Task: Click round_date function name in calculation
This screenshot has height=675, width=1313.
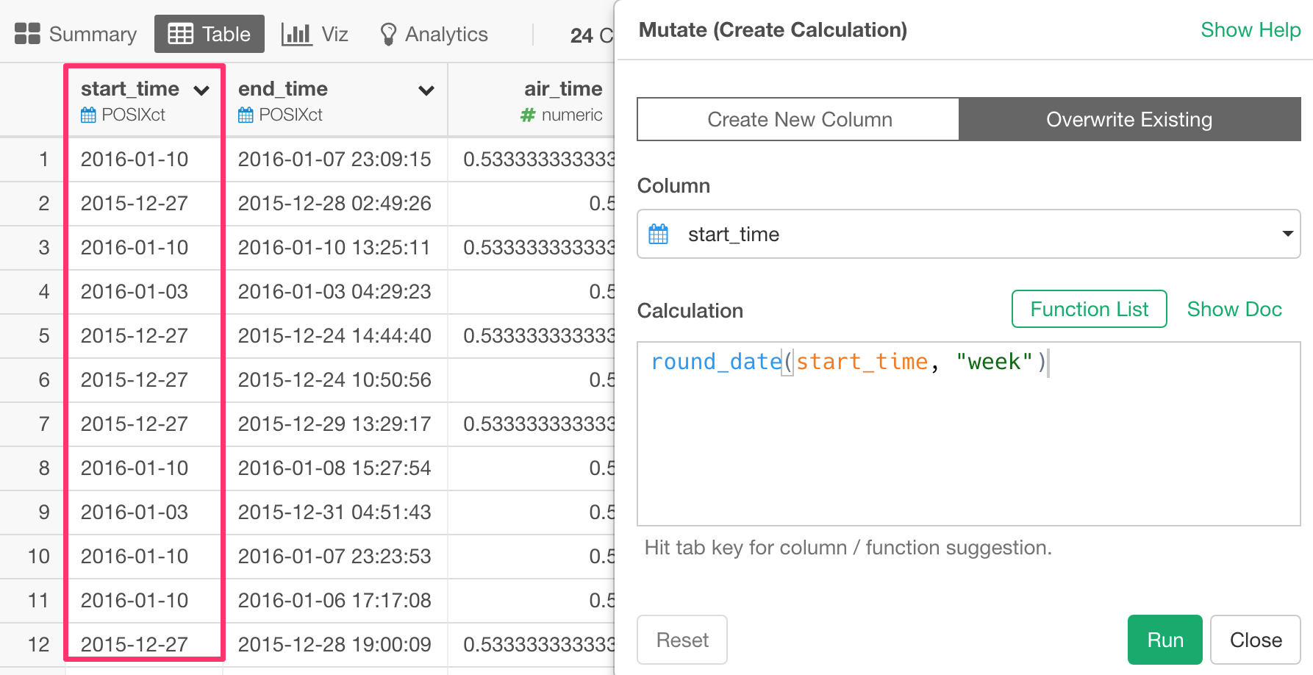Action: (x=716, y=362)
